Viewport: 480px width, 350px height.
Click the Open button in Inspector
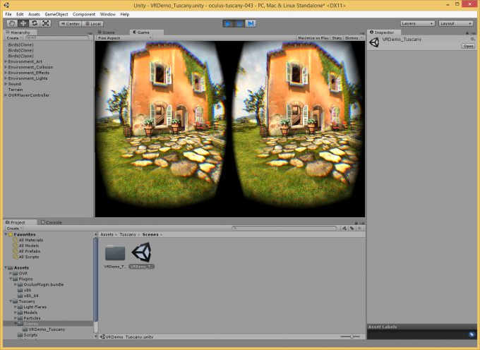[x=468, y=46]
